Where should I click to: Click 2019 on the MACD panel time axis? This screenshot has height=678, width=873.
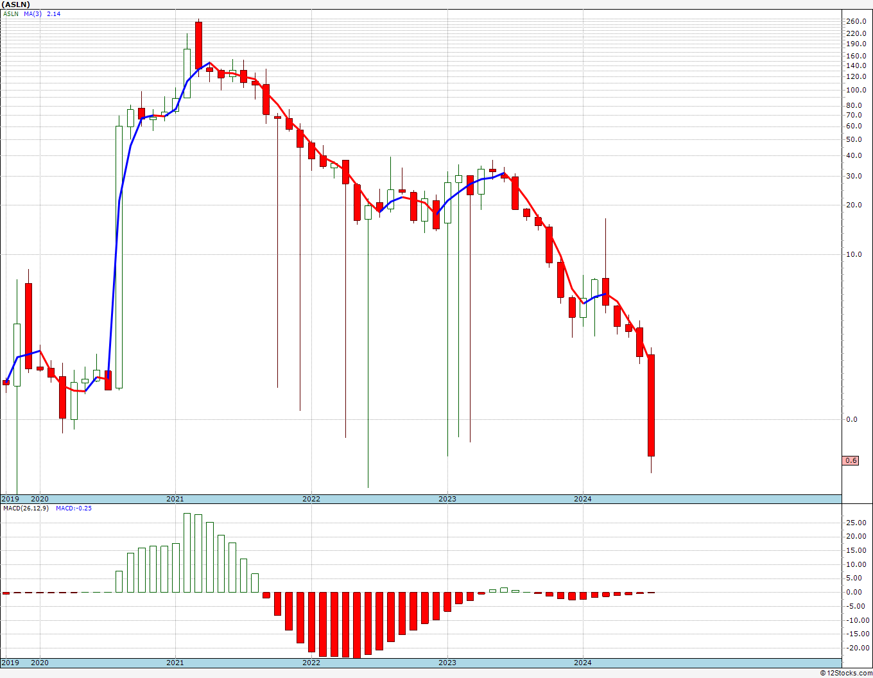pyautogui.click(x=10, y=663)
